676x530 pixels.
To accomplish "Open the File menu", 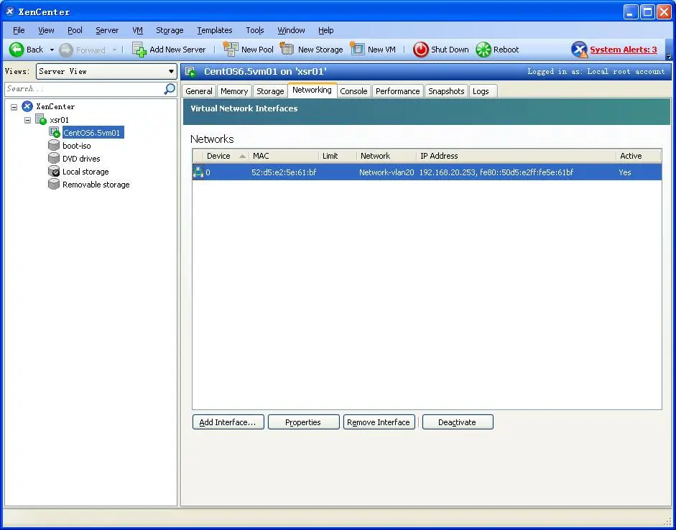I will 19,30.
